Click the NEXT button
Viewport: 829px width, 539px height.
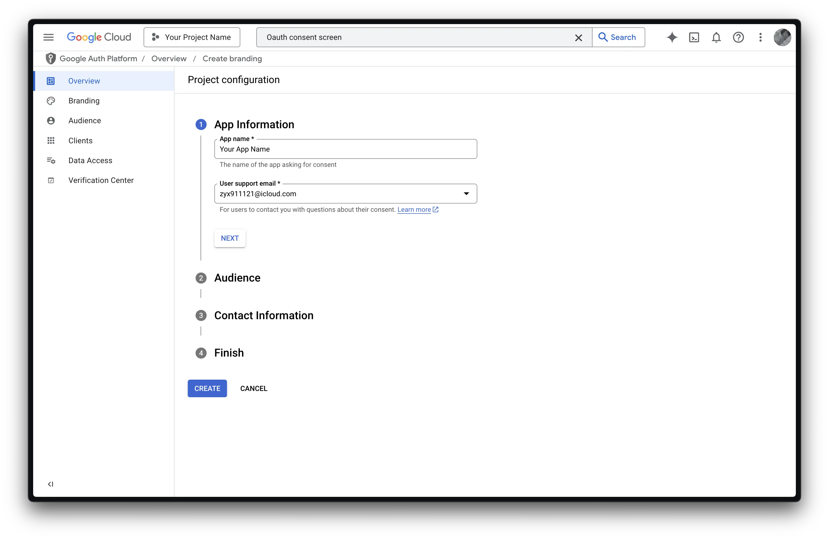click(230, 238)
